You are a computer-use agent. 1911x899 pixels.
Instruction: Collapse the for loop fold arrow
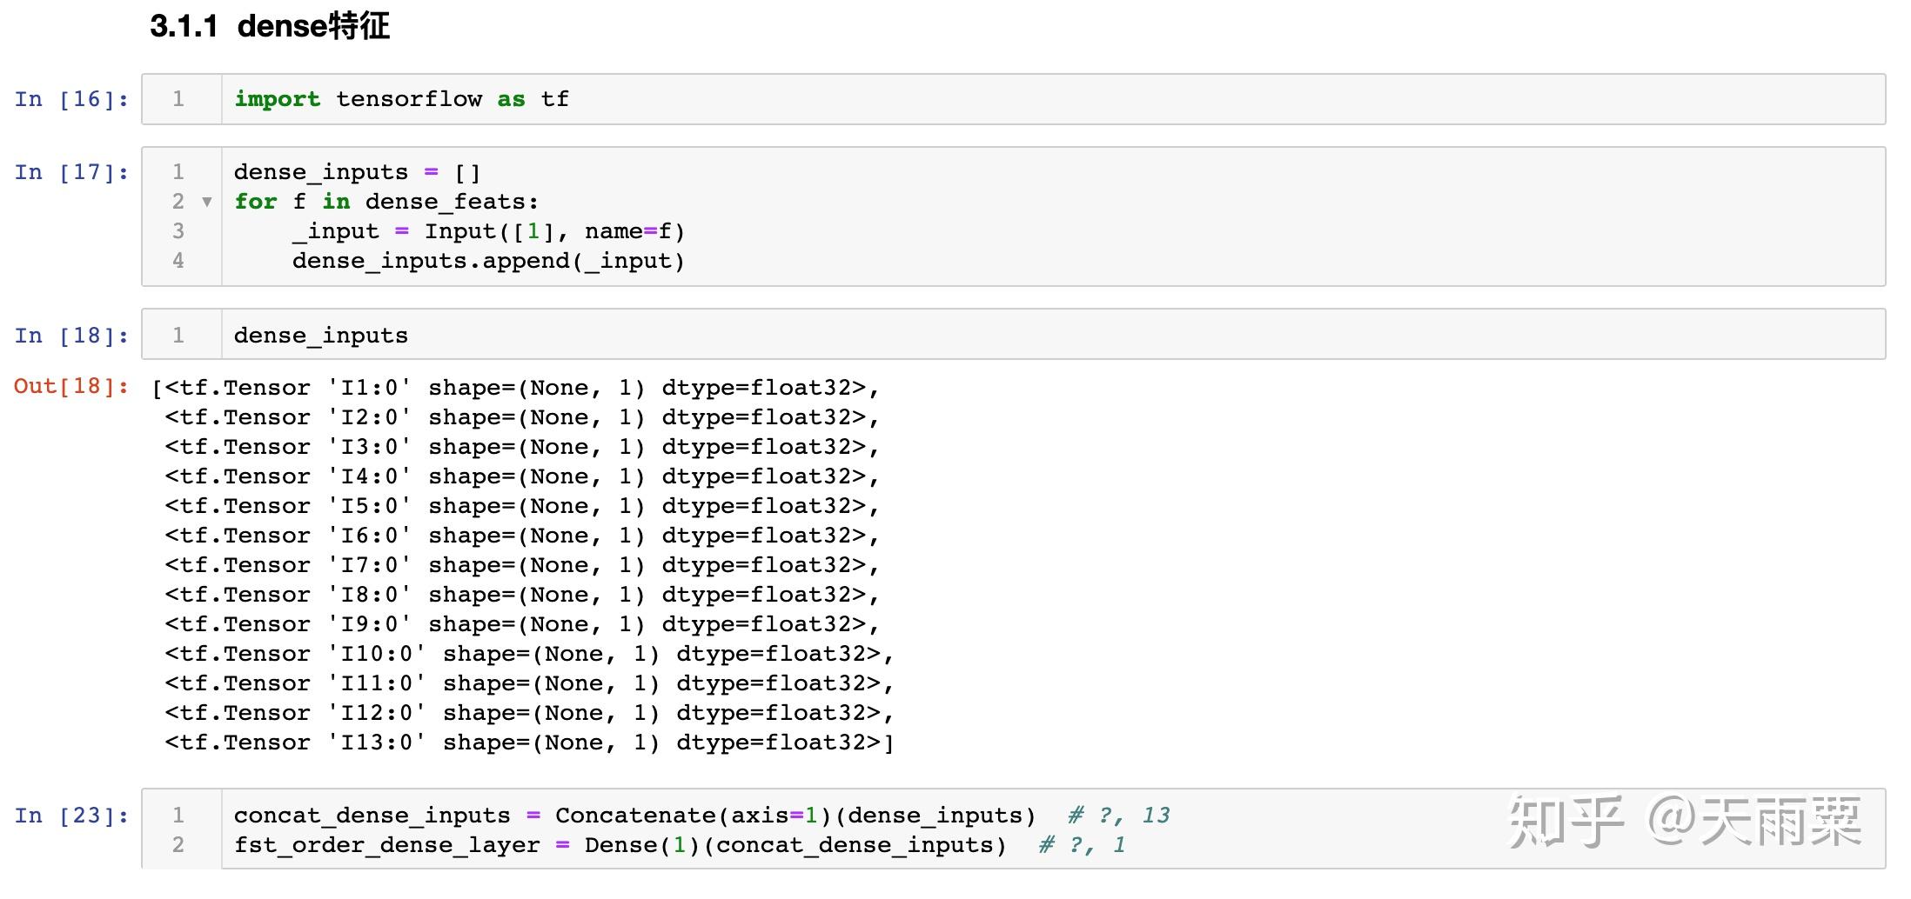click(x=207, y=202)
